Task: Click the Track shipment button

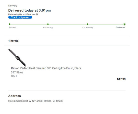Action: 20,17
